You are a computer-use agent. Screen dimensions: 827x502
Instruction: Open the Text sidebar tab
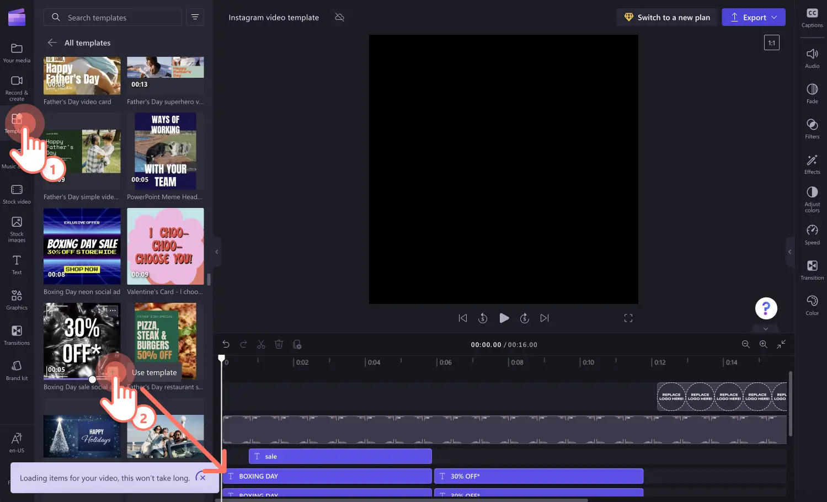tap(17, 265)
